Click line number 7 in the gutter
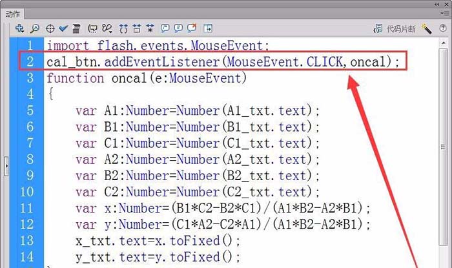452x268 pixels. pyautogui.click(x=30, y=143)
